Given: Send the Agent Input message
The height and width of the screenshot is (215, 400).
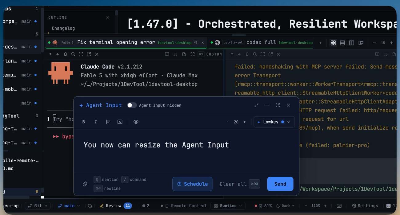Looking at the screenshot, I should tap(280, 184).
